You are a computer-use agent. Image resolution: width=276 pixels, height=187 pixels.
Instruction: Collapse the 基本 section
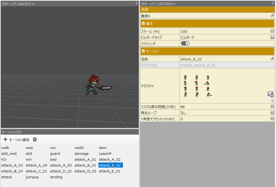(x=143, y=24)
